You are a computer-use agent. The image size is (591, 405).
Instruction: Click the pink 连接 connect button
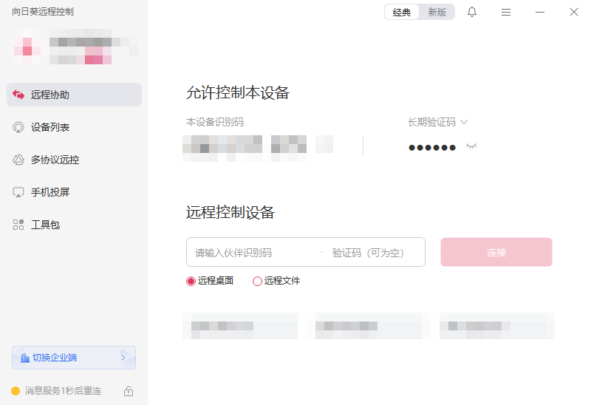(496, 252)
